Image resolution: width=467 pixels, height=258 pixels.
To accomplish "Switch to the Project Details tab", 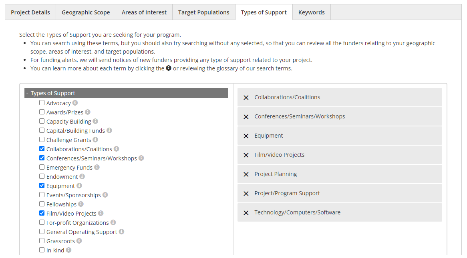I will [30, 12].
